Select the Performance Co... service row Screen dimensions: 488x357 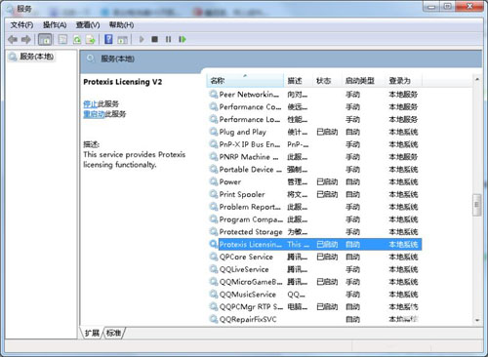pos(314,107)
